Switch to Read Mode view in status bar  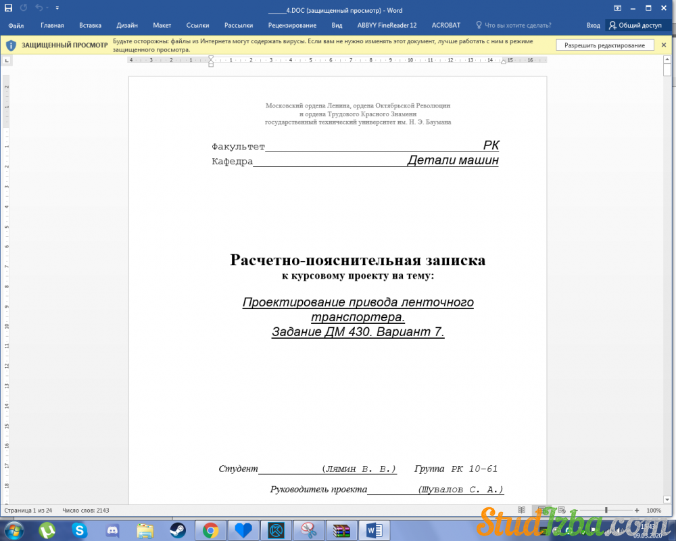coord(521,510)
